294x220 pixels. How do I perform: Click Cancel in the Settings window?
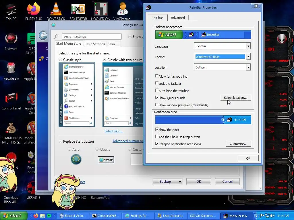(x=227, y=181)
